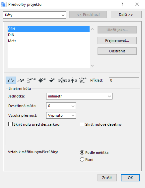Open the Desetinná místa dropdown
This screenshot has width=145, height=188.
tap(61, 106)
